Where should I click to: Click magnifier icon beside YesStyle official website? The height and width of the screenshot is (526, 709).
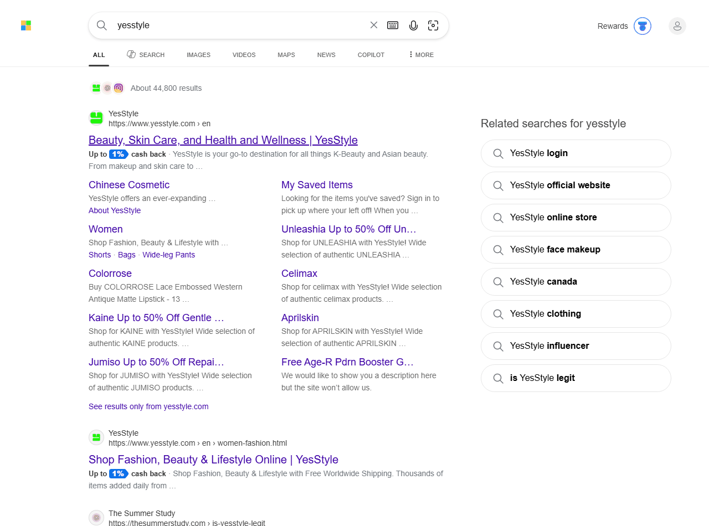coord(499,185)
